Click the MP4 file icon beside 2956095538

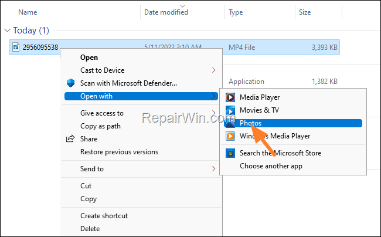(16, 47)
